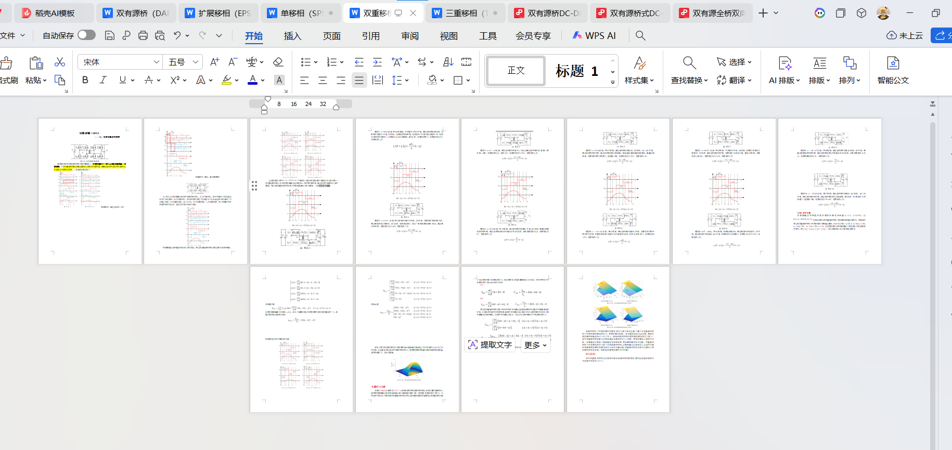Click the Cut scissors icon
The width and height of the screenshot is (952, 450).
pyautogui.click(x=60, y=62)
